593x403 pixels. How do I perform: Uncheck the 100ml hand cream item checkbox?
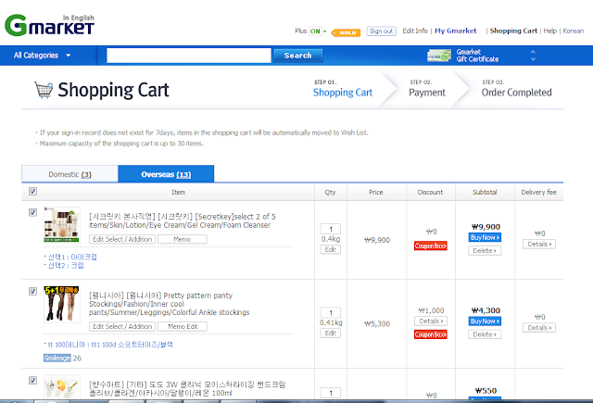coord(33,380)
